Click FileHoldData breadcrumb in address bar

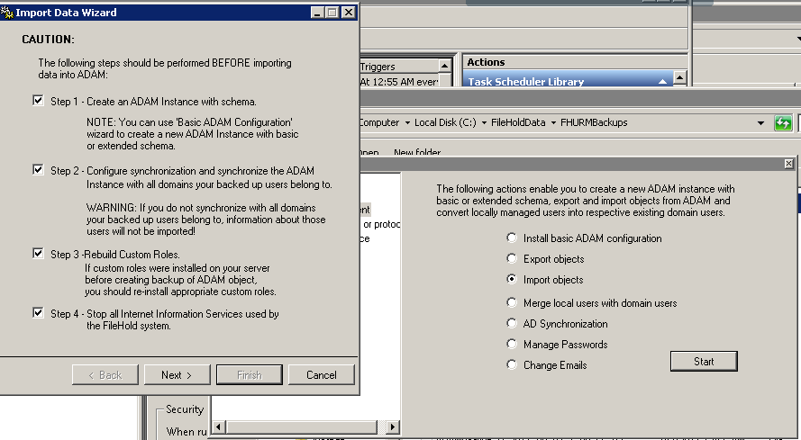coord(518,122)
